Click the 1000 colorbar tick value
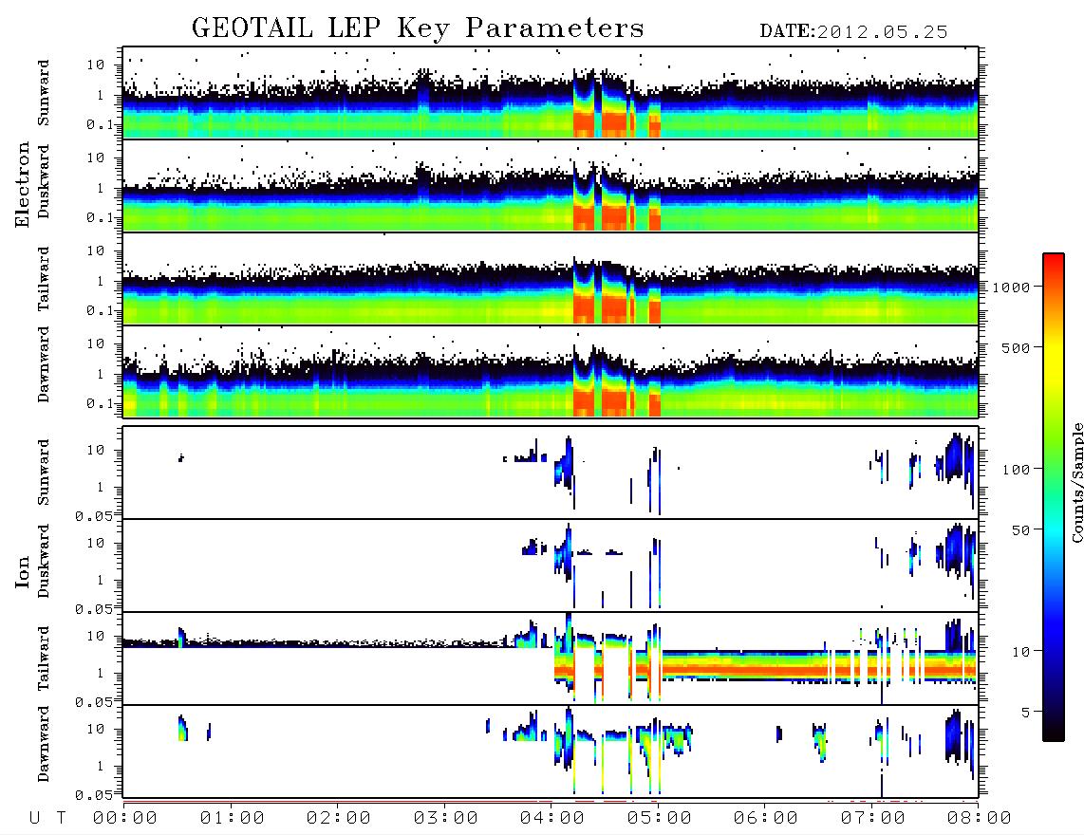Screen dimensions: 1084x835 coord(1011,288)
